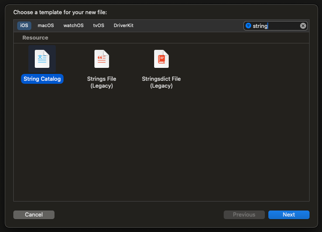Switch to the macOS platform tab
The height and width of the screenshot is (232, 322).
click(46, 25)
